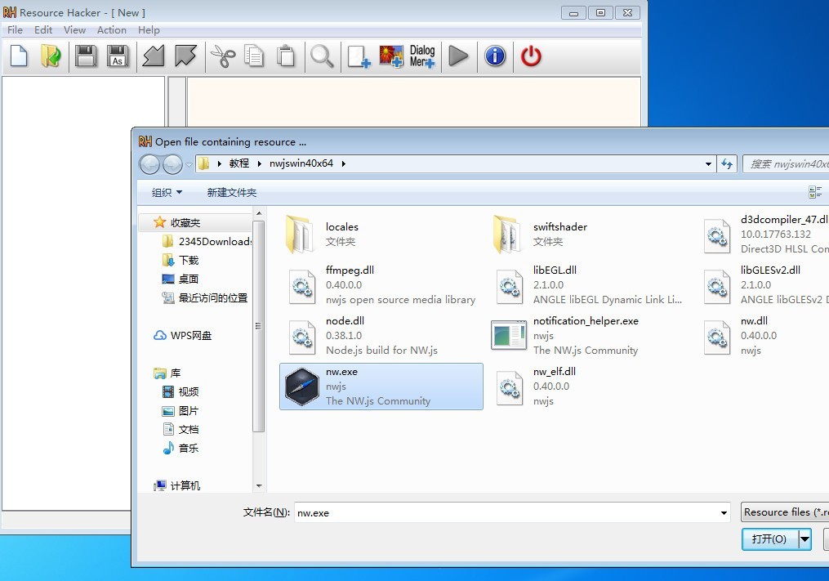
Task: Select the notification_helper.exe file
Action: pos(585,335)
